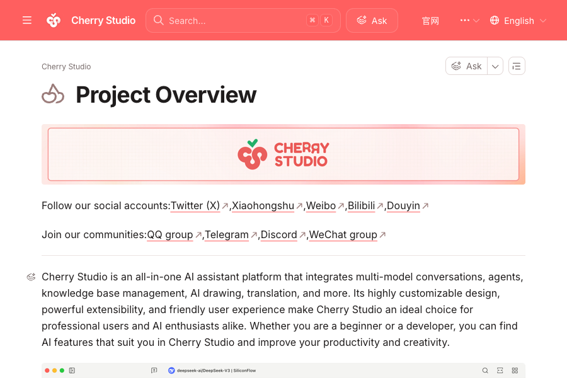Image resolution: width=567 pixels, height=378 pixels.
Task: Expand the Ask button dropdown arrow
Action: (x=495, y=66)
